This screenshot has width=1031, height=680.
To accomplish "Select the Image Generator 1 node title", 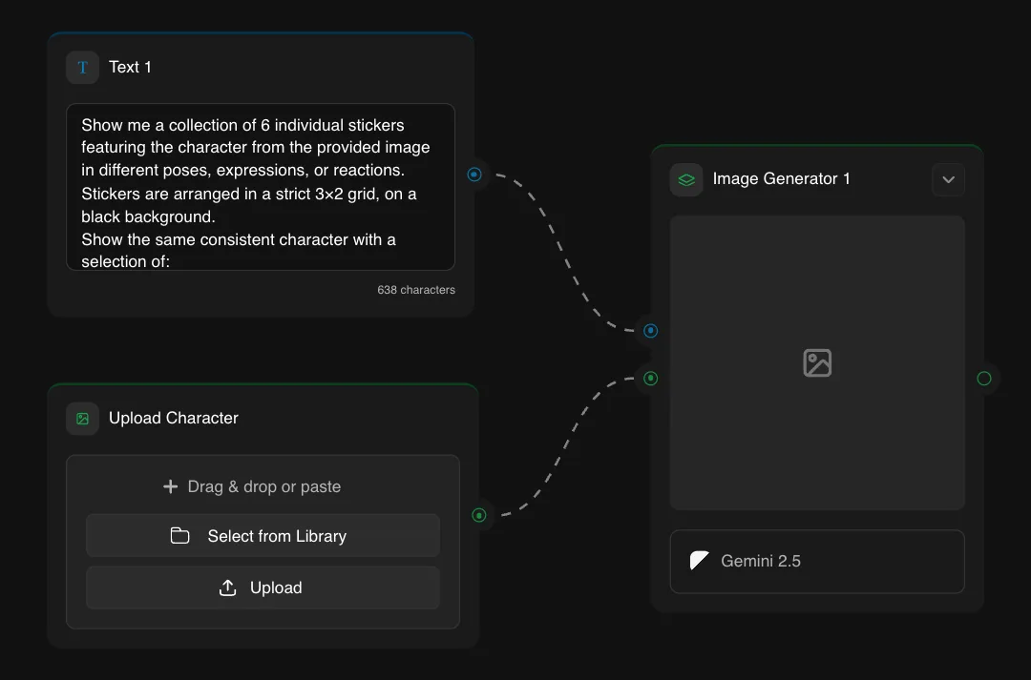I will (x=781, y=179).
